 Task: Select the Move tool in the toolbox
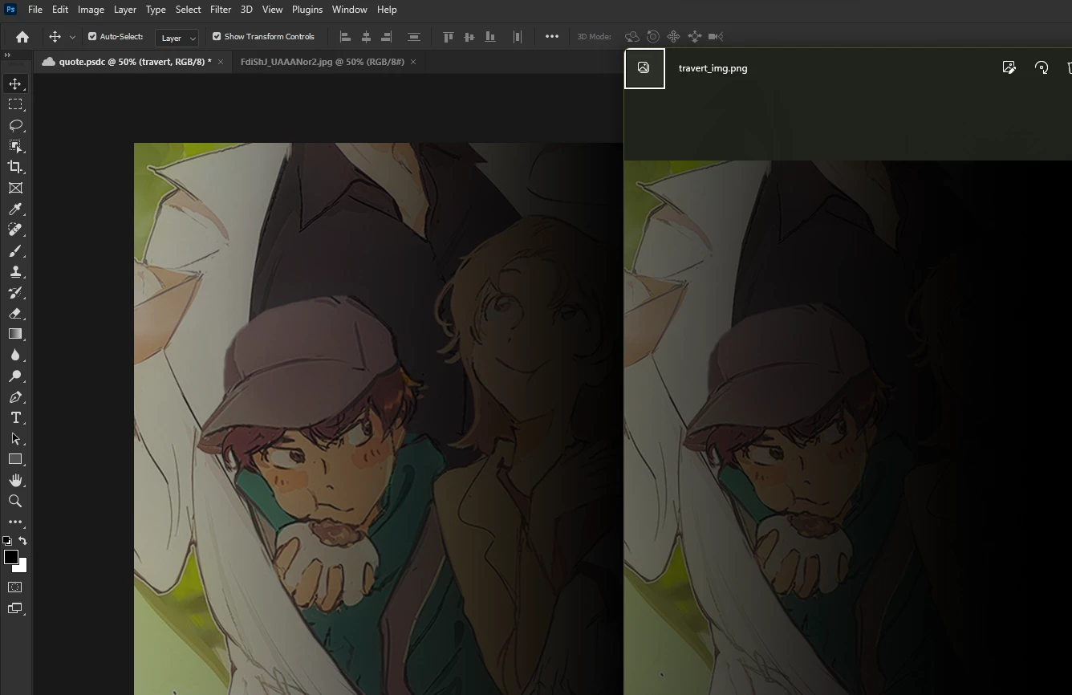15,83
